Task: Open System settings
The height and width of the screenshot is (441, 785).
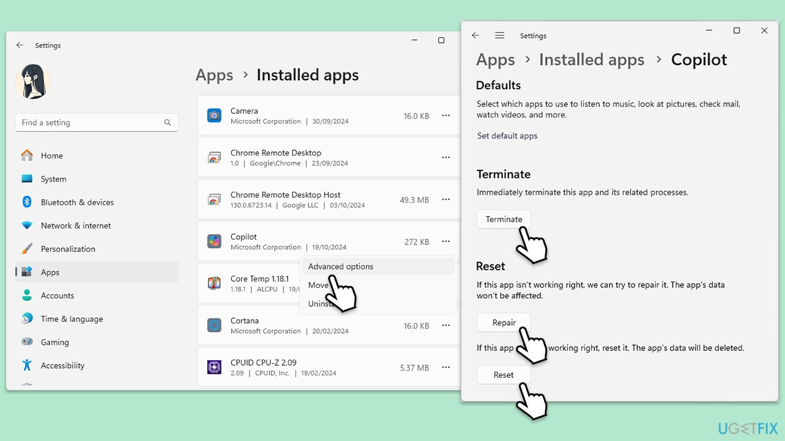Action: 97,179
